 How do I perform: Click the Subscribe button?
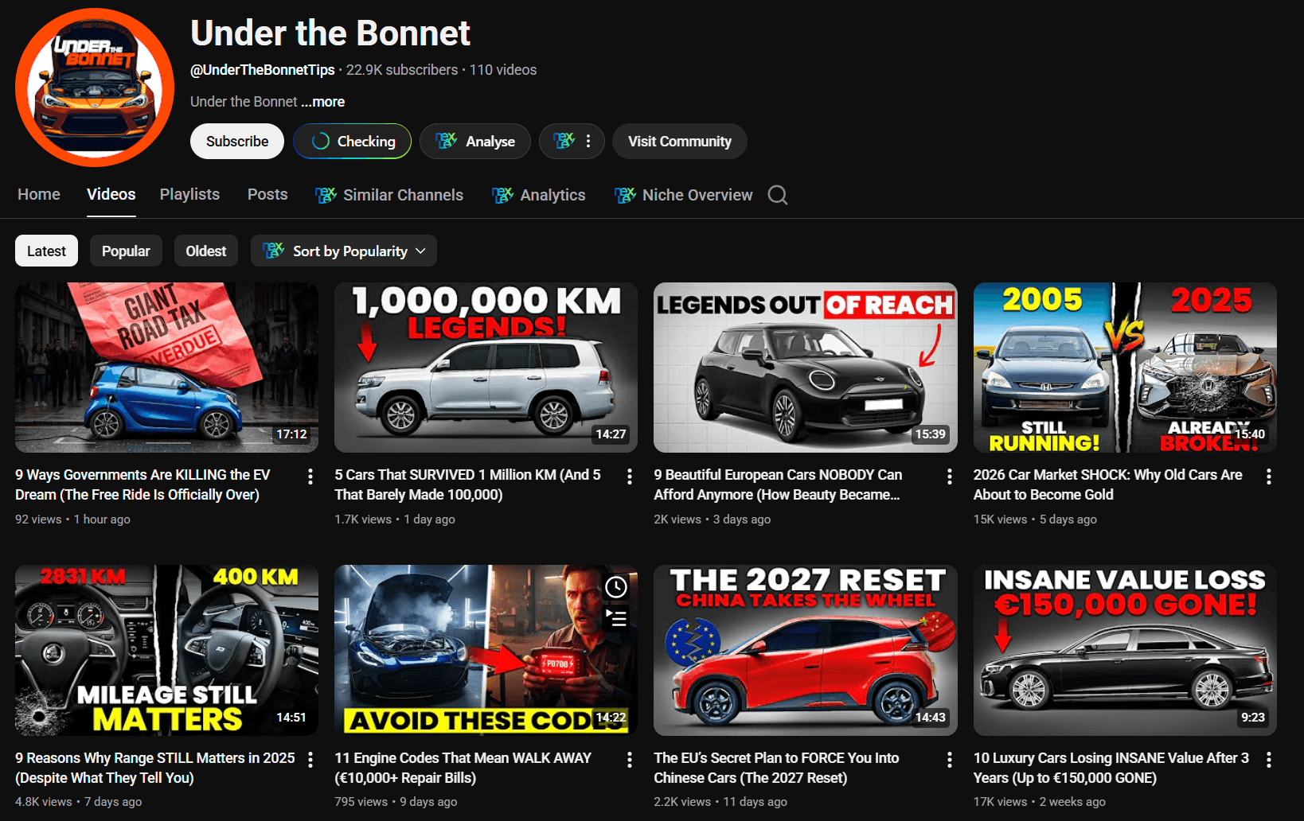point(237,142)
